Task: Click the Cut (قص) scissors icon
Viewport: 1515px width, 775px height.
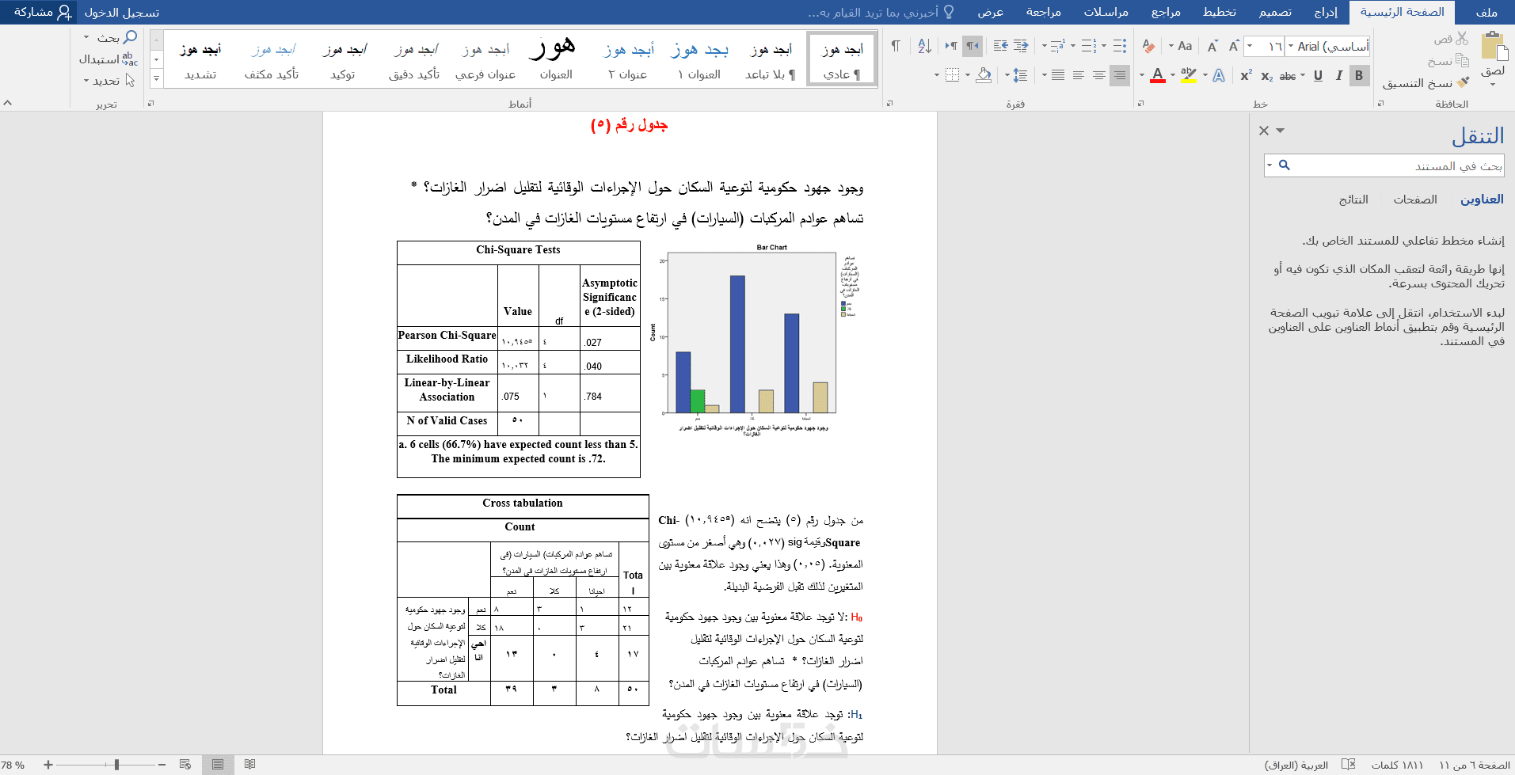Action: click(1462, 38)
